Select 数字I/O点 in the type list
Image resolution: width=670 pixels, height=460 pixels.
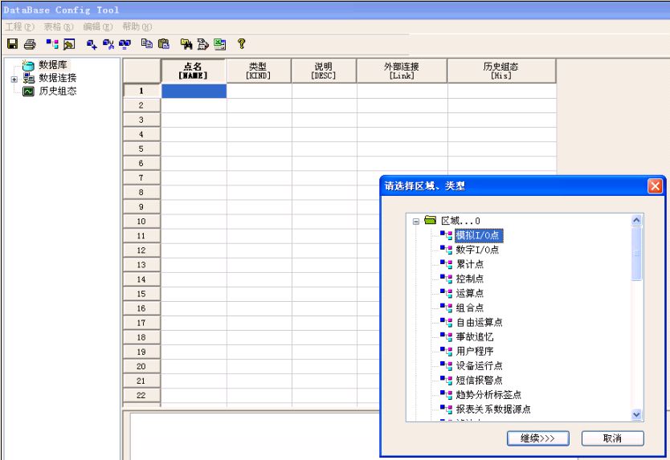click(x=477, y=250)
